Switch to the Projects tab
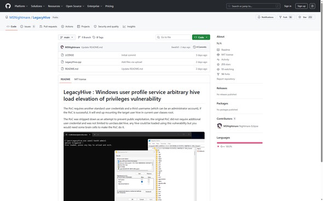 tap(83, 27)
